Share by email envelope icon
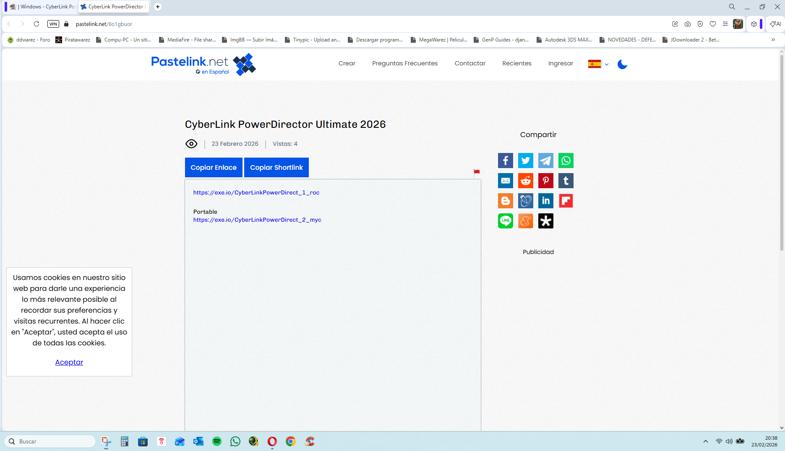785x451 pixels. tap(505, 181)
